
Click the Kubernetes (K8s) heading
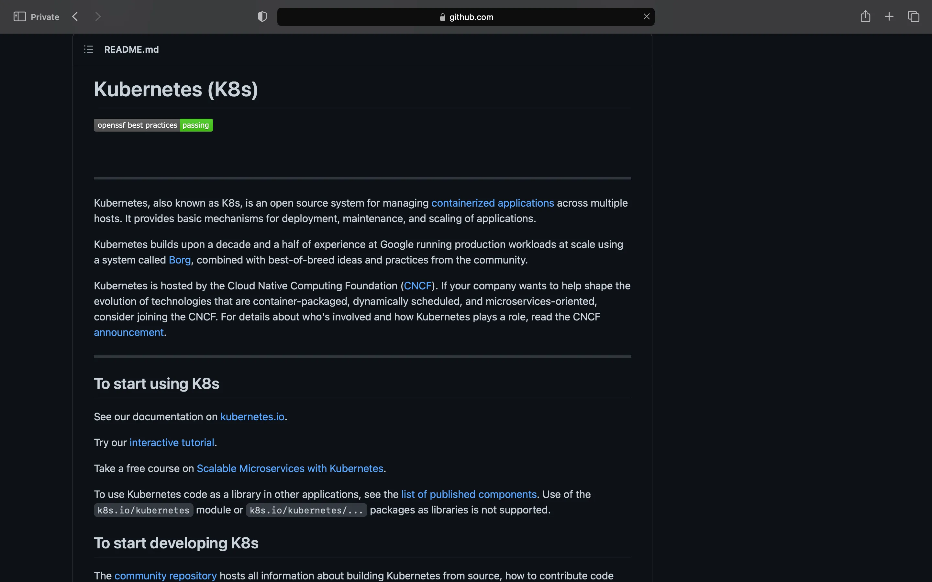coord(176,89)
